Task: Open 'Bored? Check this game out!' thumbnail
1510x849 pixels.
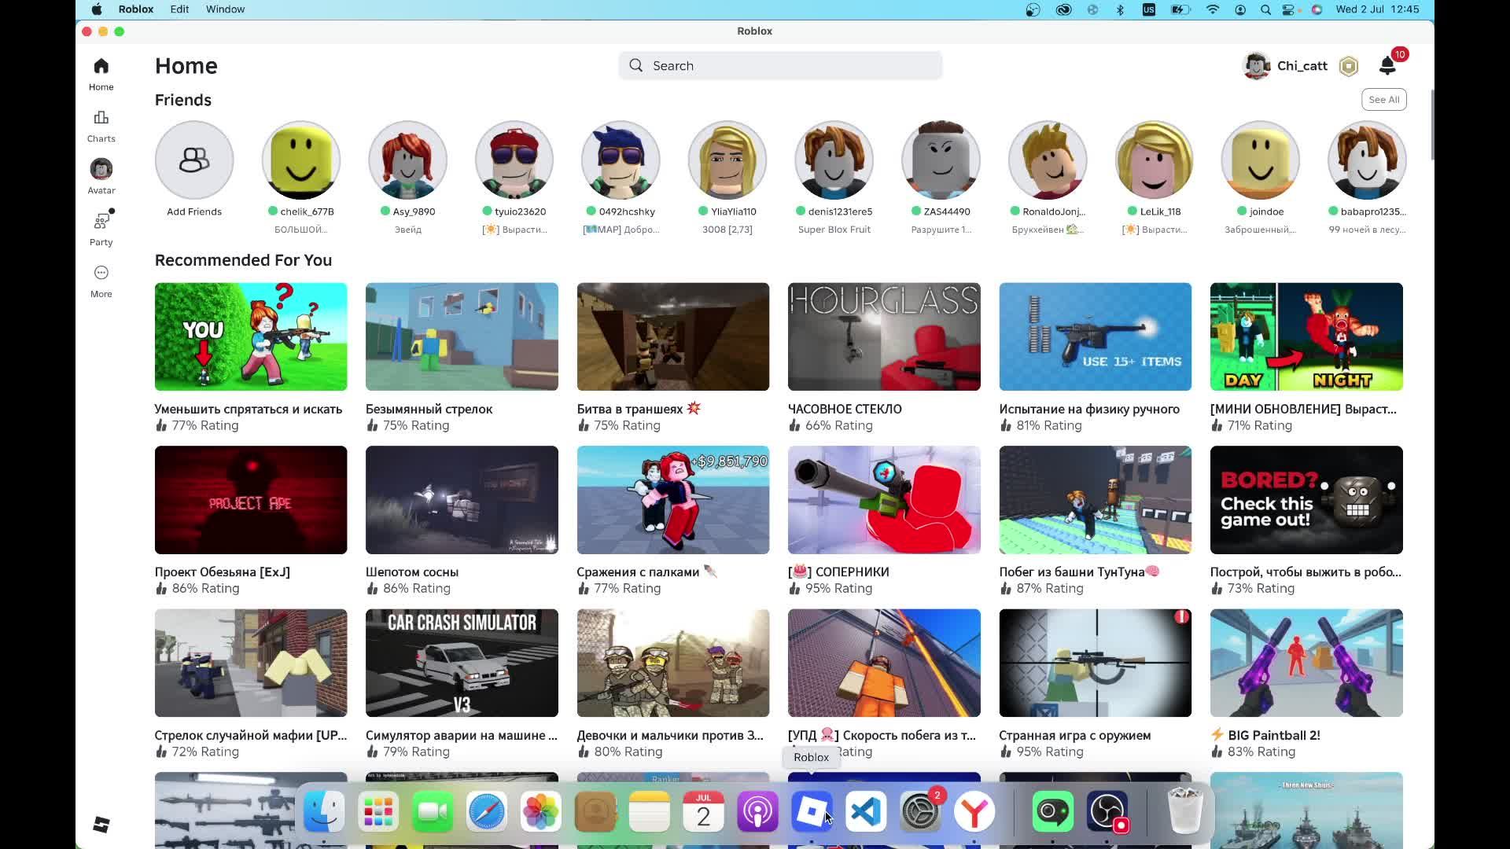Action: [1306, 500]
